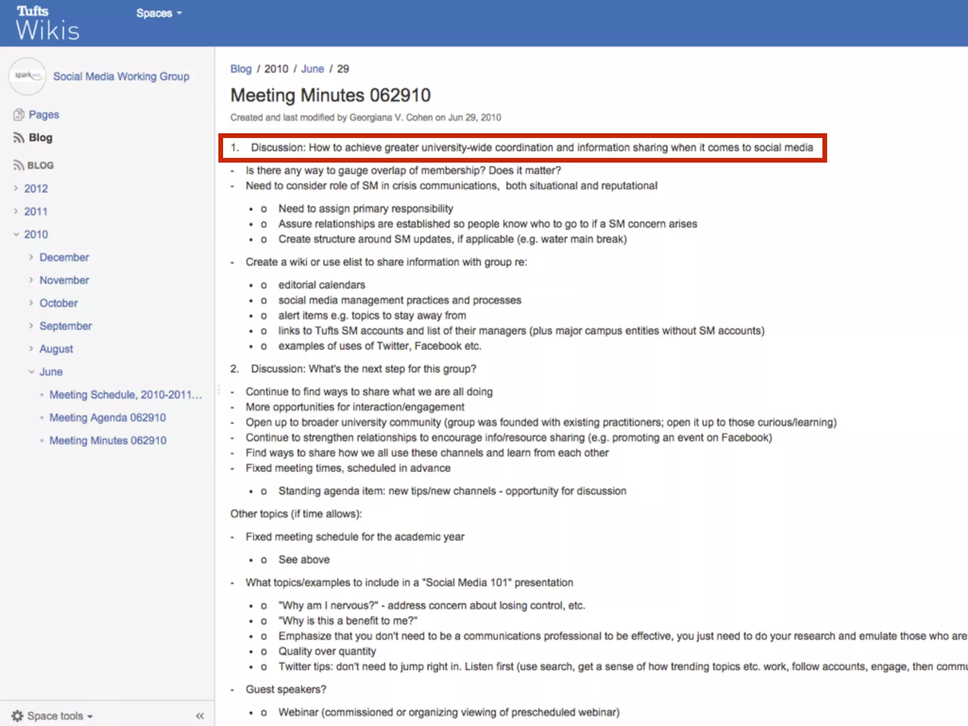Viewport: 968px width, 726px height.
Task: Click the Blog RSS icon in sidebar
Action: click(x=19, y=138)
